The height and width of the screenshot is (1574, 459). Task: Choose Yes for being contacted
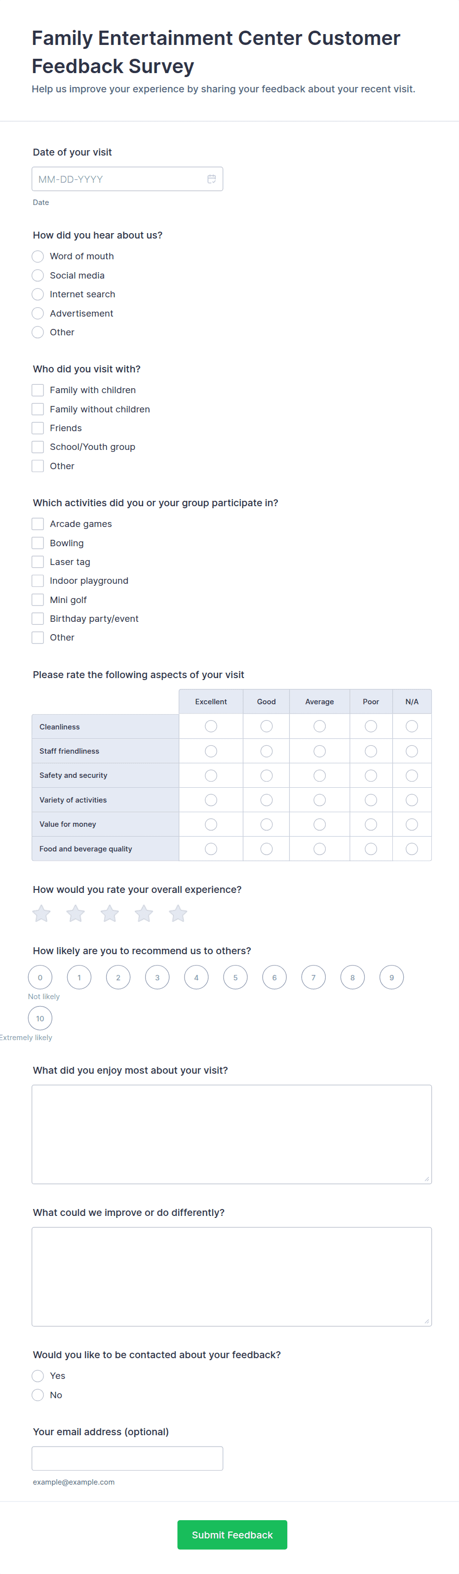click(38, 1375)
